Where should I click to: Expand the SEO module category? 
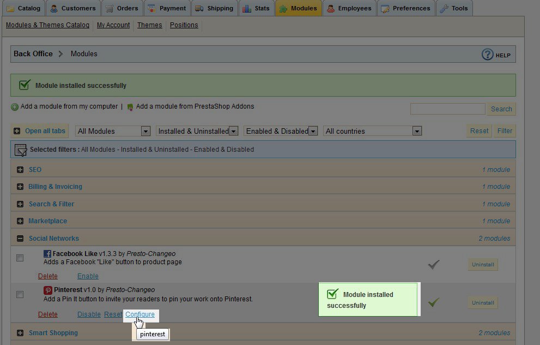point(20,170)
